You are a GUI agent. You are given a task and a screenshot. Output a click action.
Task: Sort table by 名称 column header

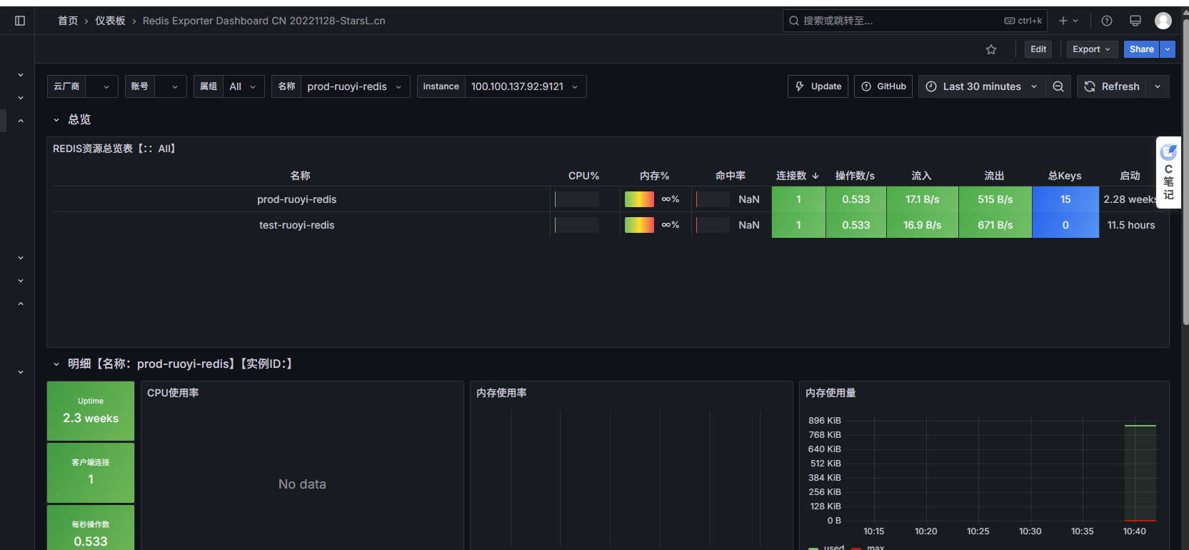click(x=300, y=176)
